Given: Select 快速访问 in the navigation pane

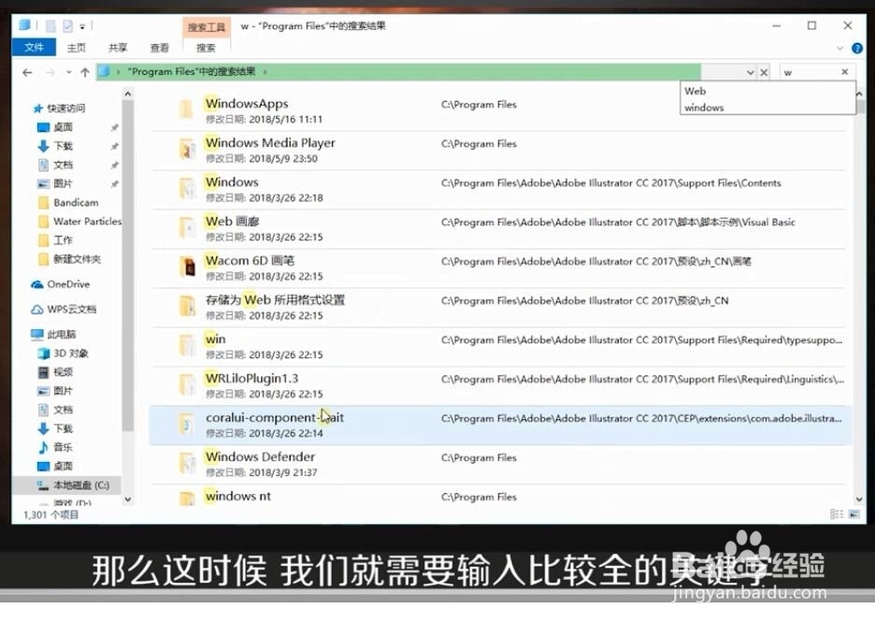Looking at the screenshot, I should [65, 108].
